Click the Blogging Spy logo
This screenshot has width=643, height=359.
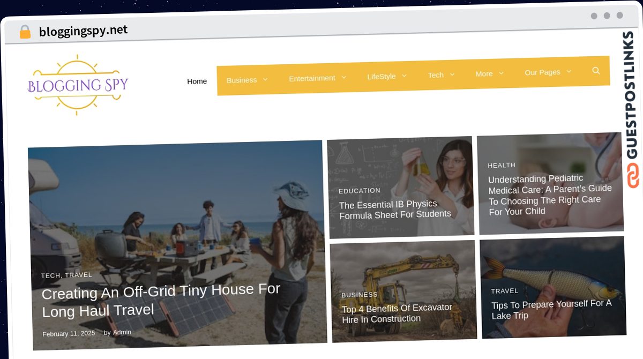(x=78, y=85)
